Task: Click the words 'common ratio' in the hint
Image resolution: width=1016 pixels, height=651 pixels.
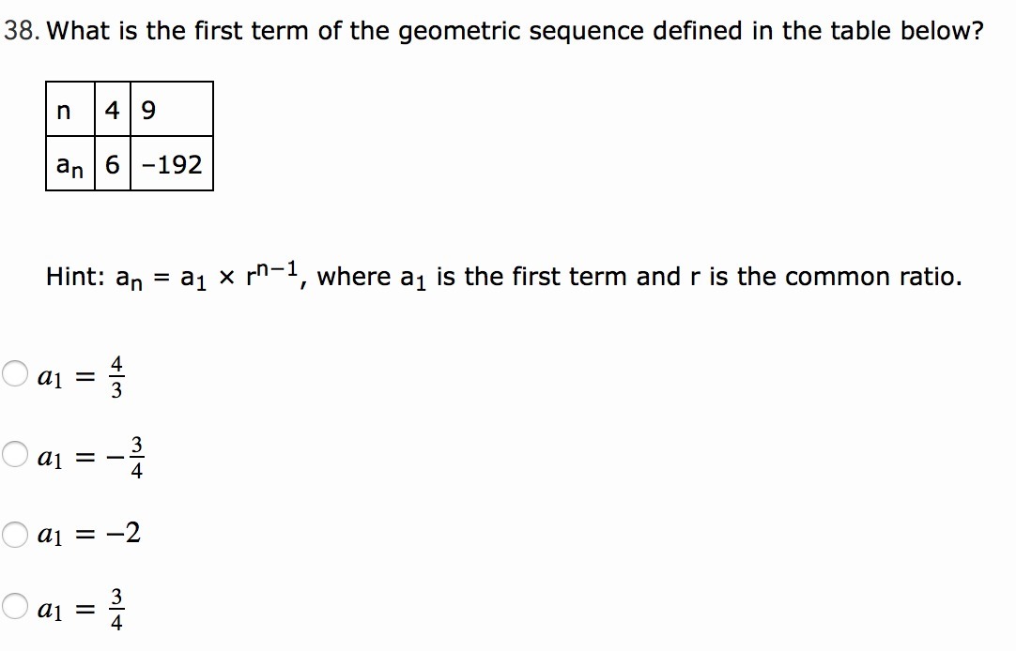Action: 870,278
